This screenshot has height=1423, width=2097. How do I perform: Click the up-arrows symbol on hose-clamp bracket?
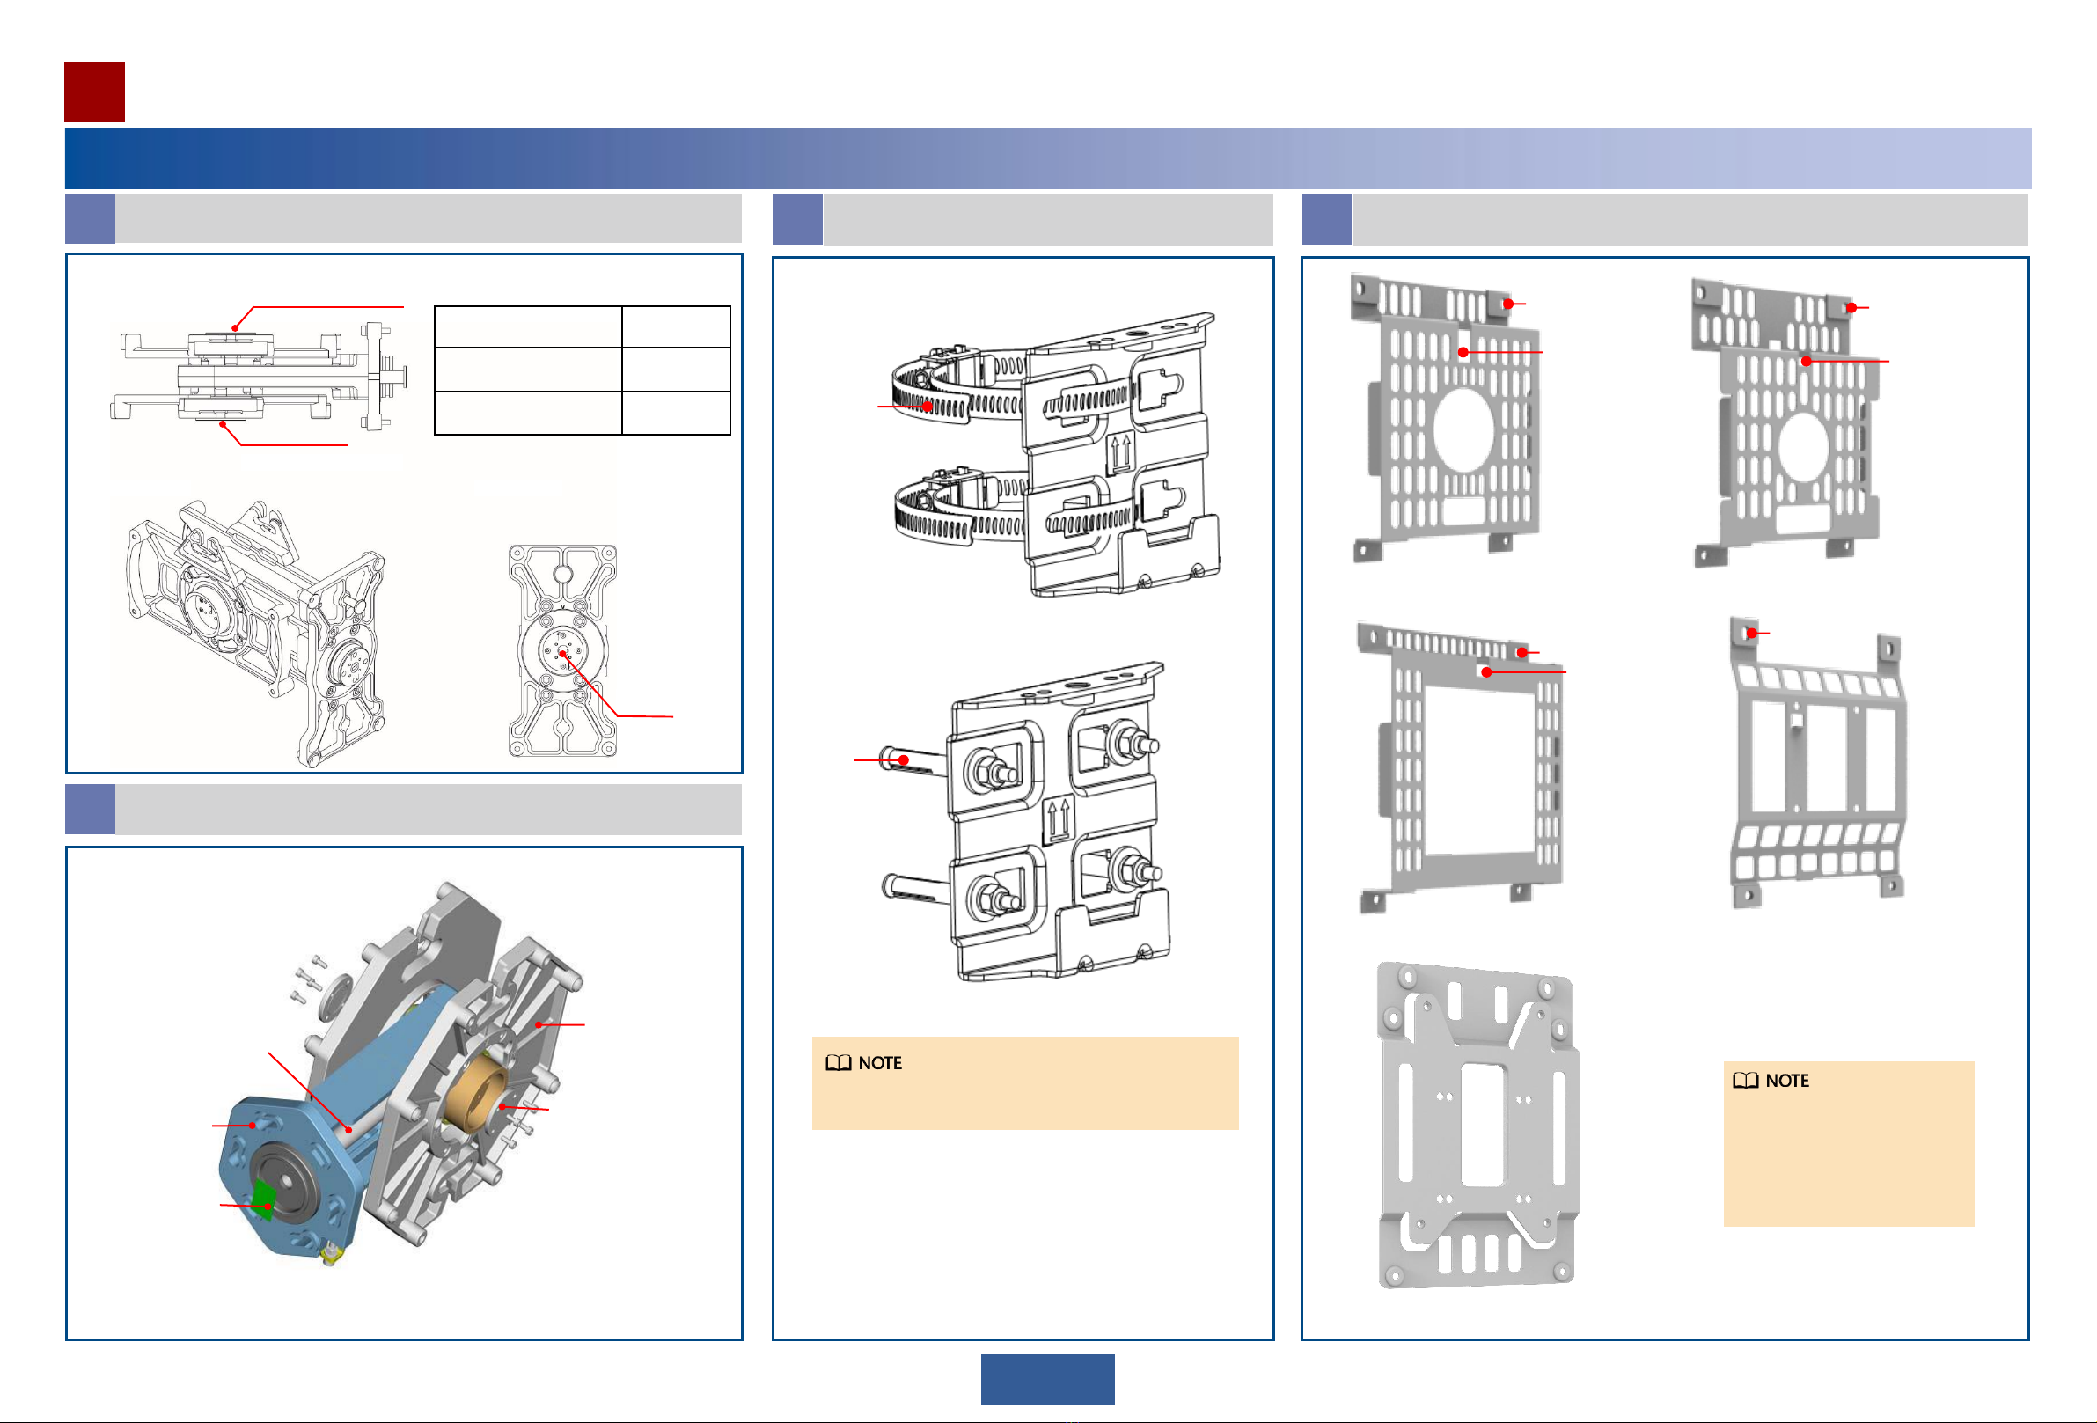pyautogui.click(x=1120, y=455)
